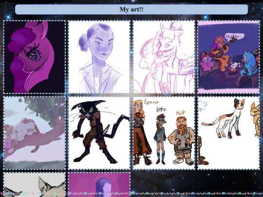
Task: Open the calico cat drawing thumbnail
Action: [229, 133]
